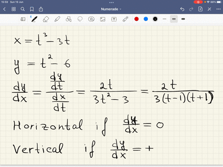The height and width of the screenshot is (167, 223).
Task: Select the thinnest stroke width
Action: coord(164,19)
